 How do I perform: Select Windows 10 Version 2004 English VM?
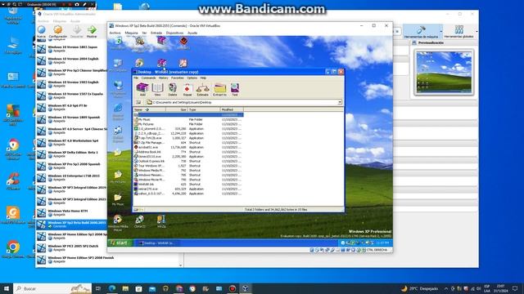(x=72, y=60)
